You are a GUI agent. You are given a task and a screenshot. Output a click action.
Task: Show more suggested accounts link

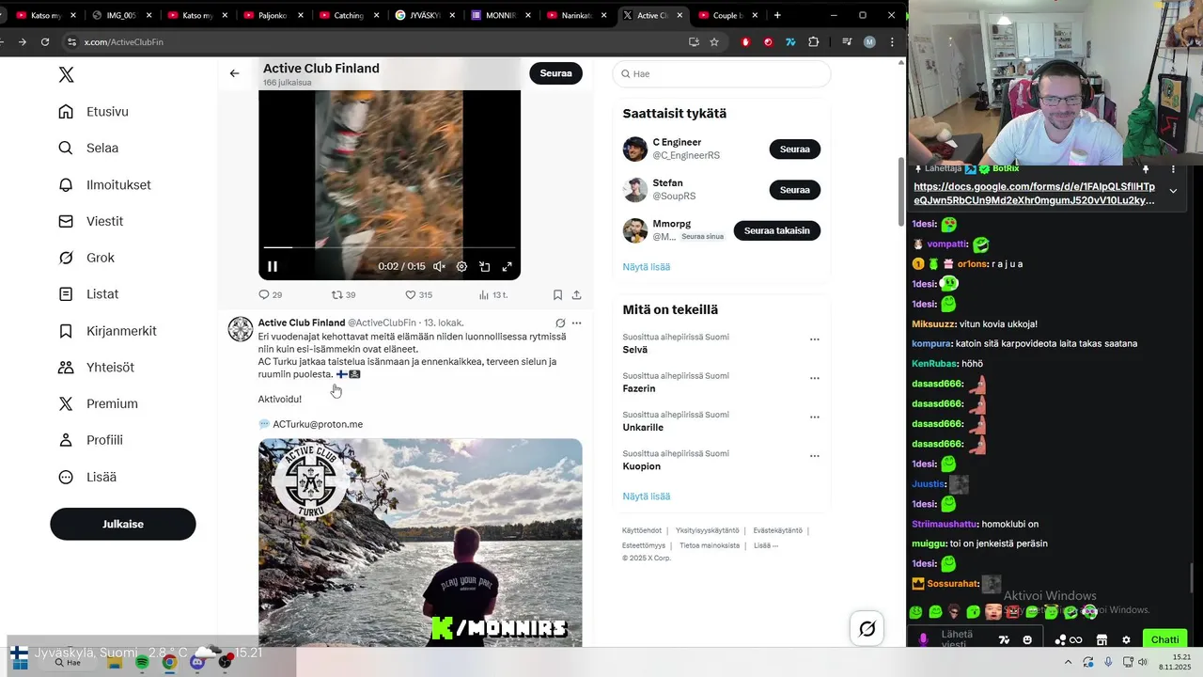(x=646, y=267)
